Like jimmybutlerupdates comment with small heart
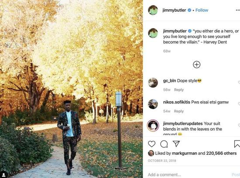Viewport: 240px width, 178px height. point(239,125)
